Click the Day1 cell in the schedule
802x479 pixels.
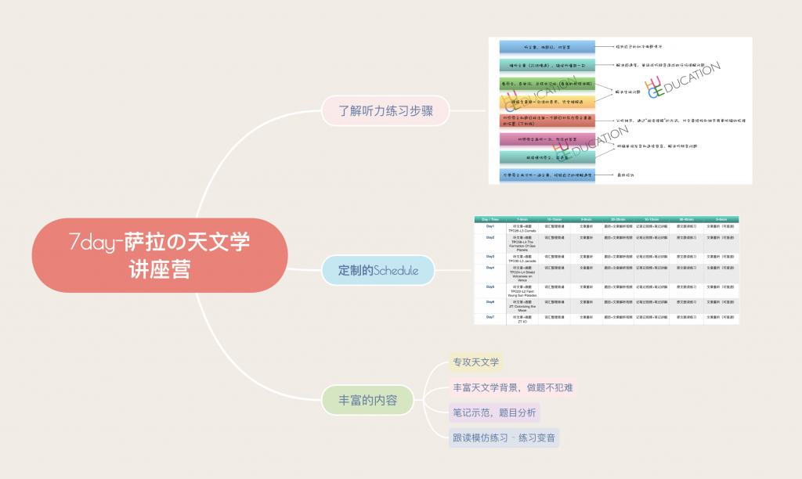click(x=490, y=228)
